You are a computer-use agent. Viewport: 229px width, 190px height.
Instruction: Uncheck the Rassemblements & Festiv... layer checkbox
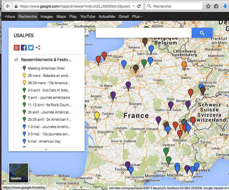[16, 60]
